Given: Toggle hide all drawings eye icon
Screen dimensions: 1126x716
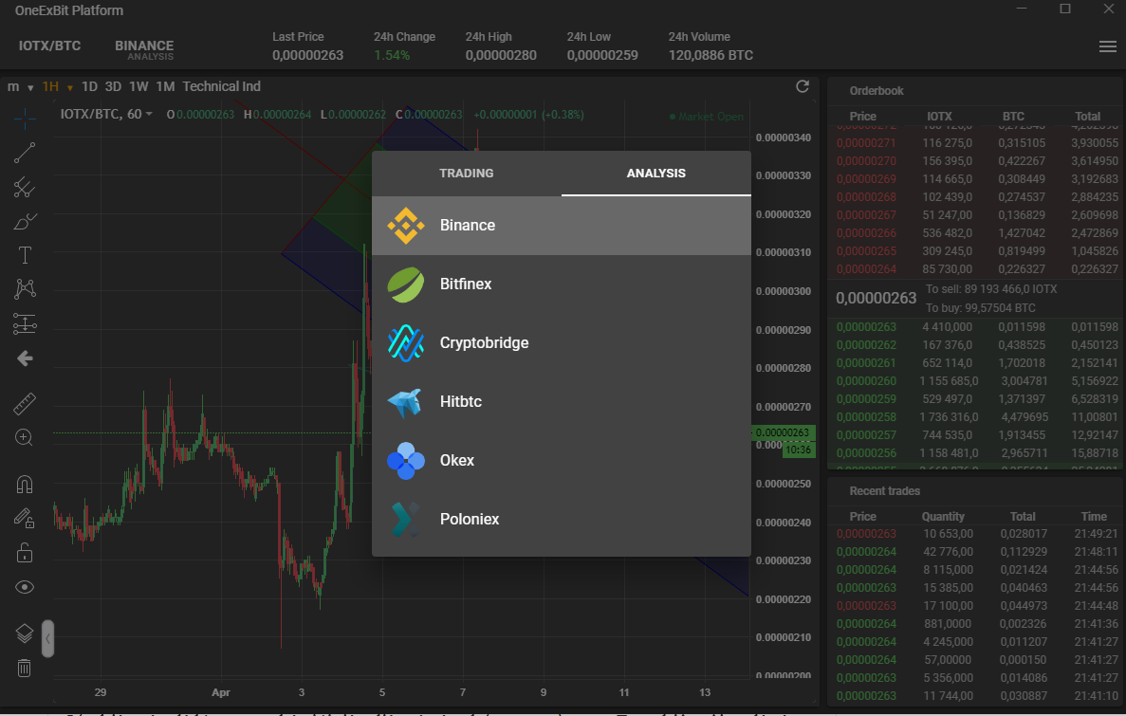Looking at the screenshot, I should [25, 587].
